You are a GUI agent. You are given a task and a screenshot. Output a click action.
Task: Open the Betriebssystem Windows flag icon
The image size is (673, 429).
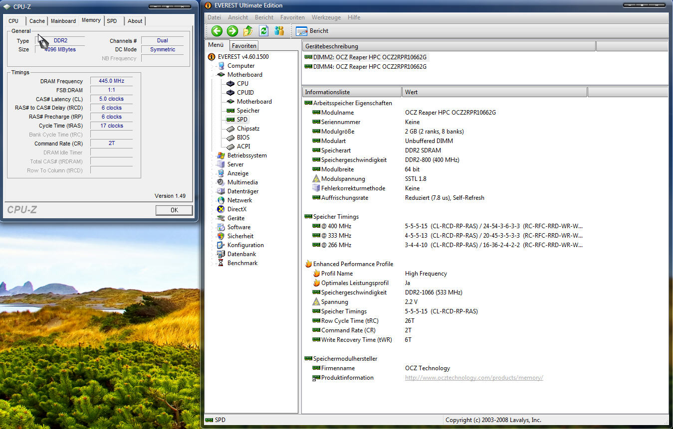(x=221, y=155)
